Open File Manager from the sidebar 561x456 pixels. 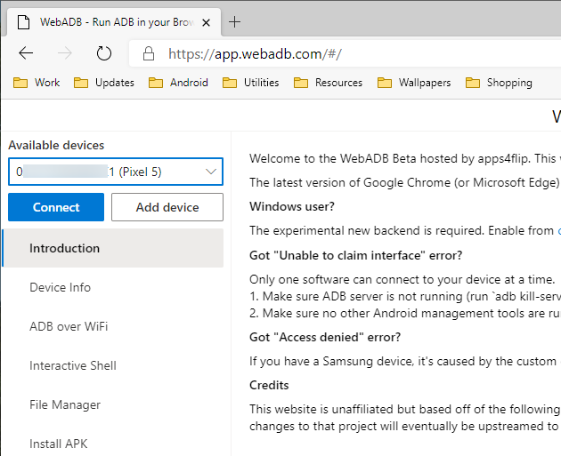coord(65,404)
